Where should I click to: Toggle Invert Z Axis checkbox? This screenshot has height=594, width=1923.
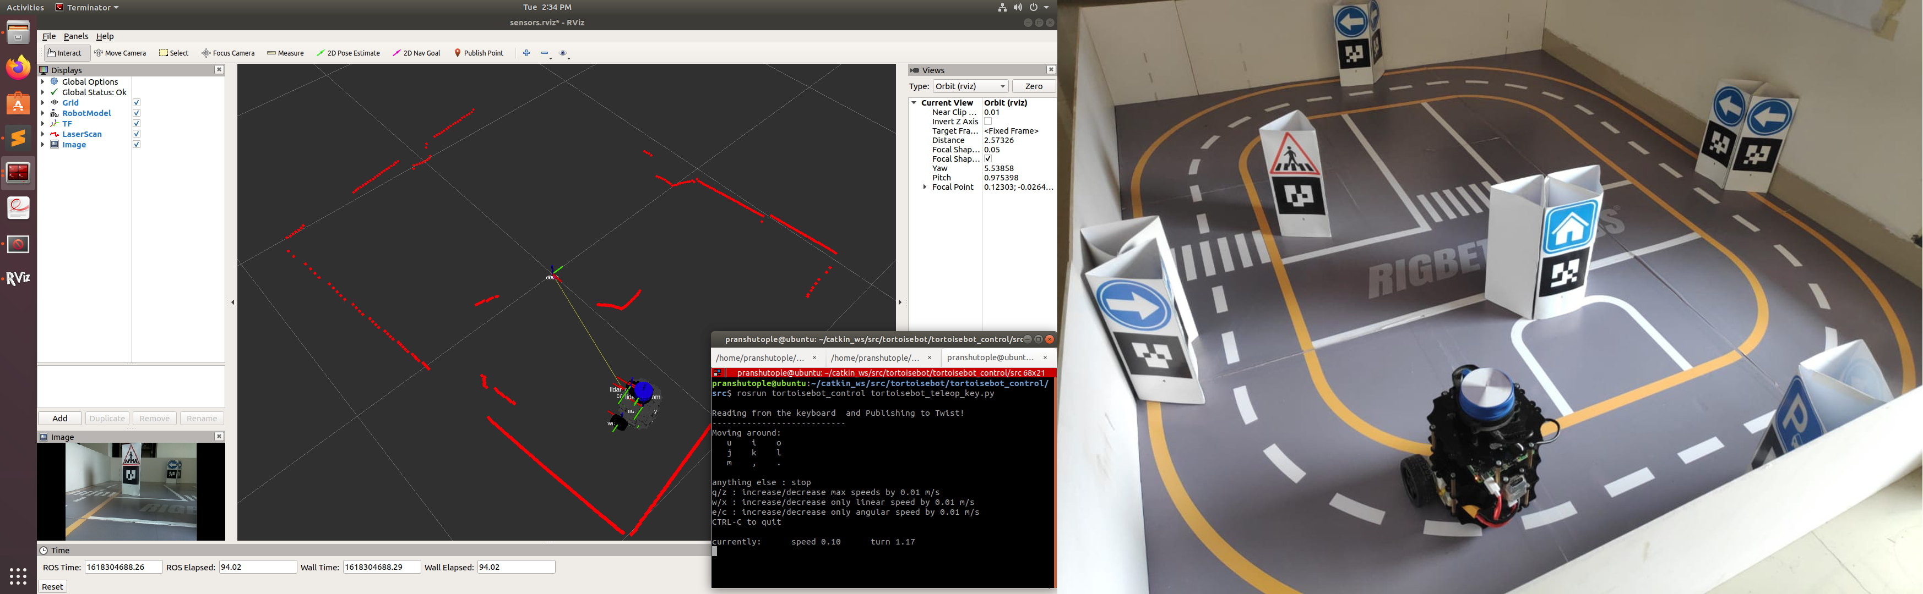coord(987,122)
